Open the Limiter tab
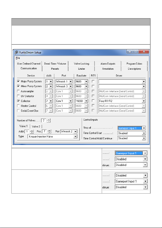Screen dimensions: 162x228 (x=81, y=69)
